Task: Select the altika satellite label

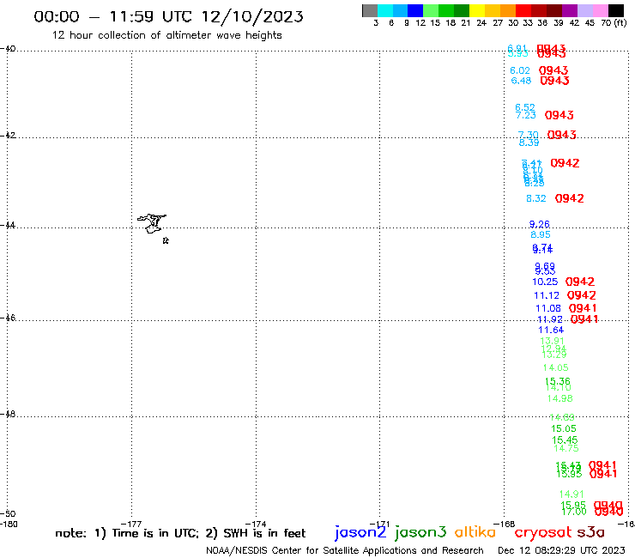Action: point(475,531)
